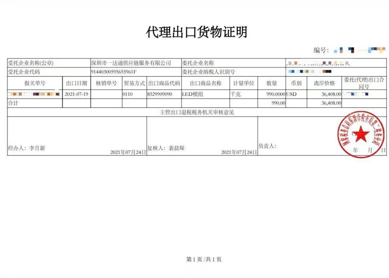Click the 数量 column header
The height and width of the screenshot is (278, 389).
[272, 83]
